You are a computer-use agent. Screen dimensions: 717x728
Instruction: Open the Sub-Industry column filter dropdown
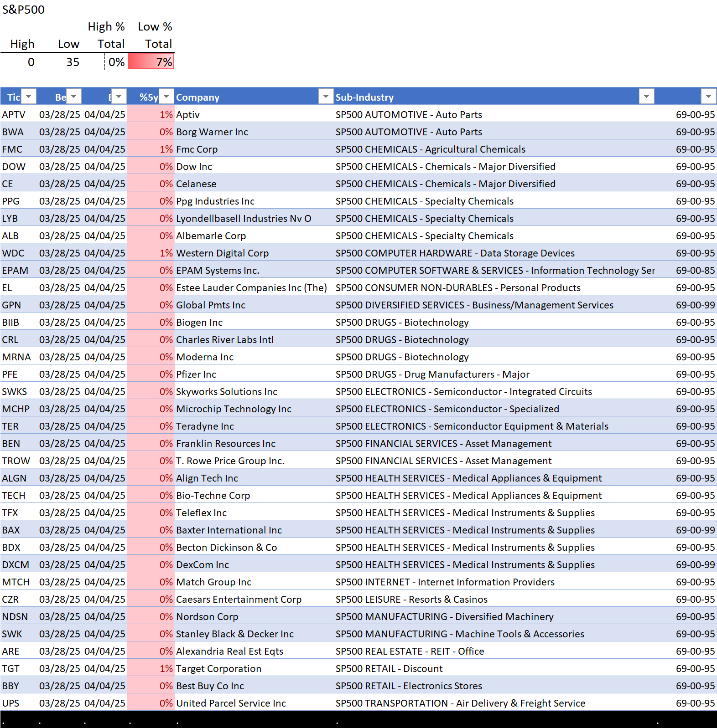pyautogui.click(x=646, y=97)
